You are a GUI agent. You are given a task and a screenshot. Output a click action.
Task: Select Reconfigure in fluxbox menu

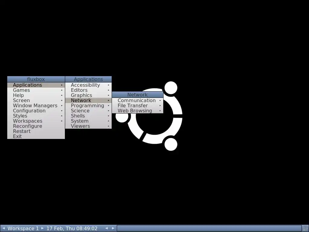point(36,126)
